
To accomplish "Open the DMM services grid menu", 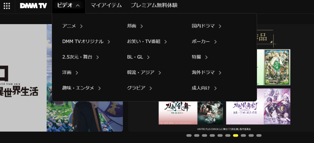I will pos(7,6).
